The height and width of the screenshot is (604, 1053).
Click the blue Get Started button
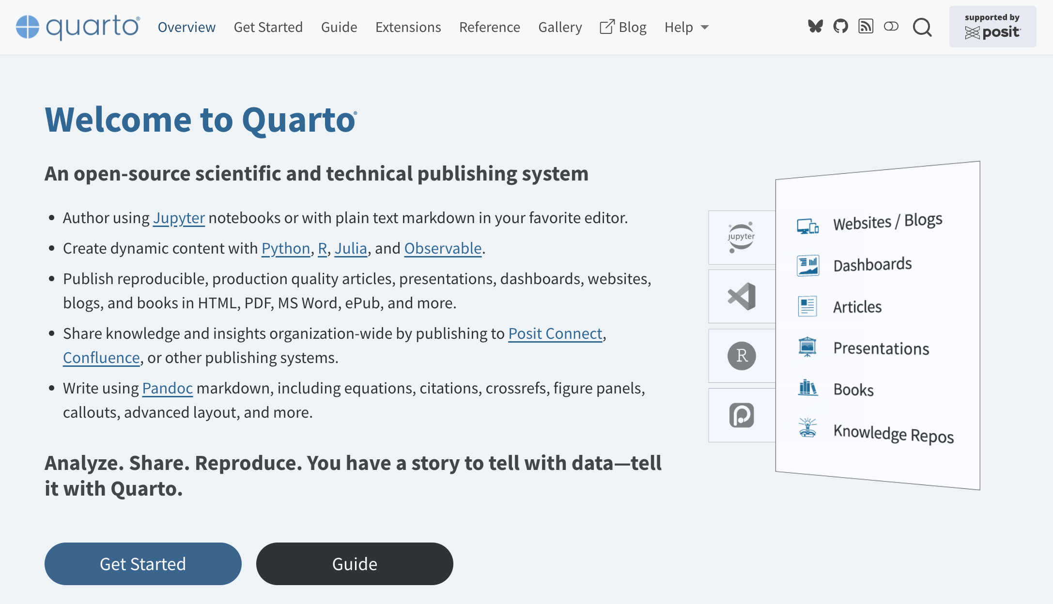click(143, 564)
